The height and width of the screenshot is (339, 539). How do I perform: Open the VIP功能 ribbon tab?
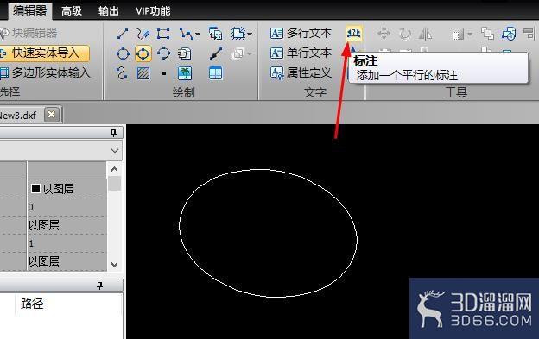click(x=153, y=10)
